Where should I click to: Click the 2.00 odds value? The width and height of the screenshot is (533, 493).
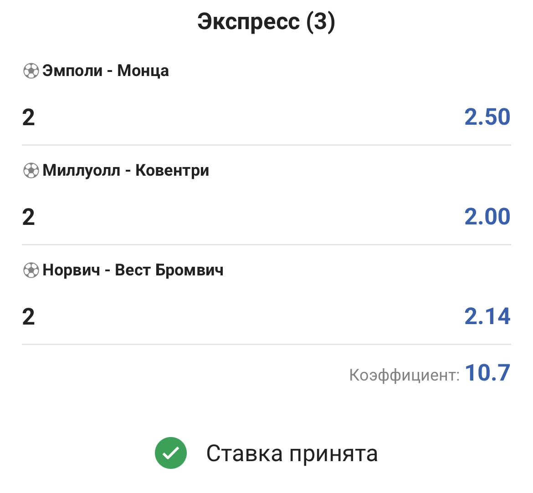487,217
